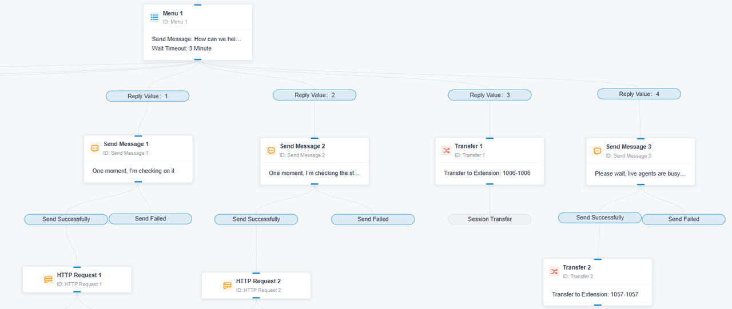Click 'One moment, I'm checking on it' text
732x309 pixels.
click(x=133, y=171)
